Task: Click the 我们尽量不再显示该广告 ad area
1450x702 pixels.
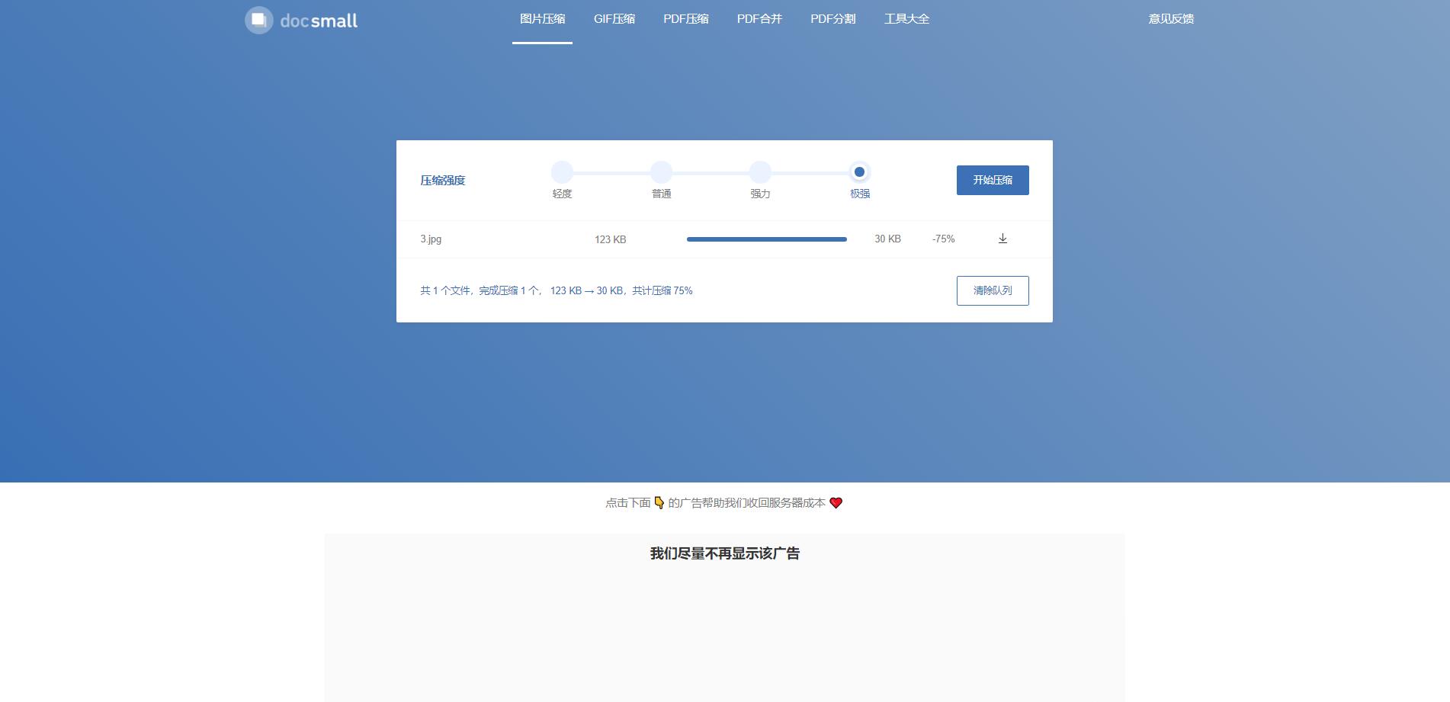Action: (725, 553)
